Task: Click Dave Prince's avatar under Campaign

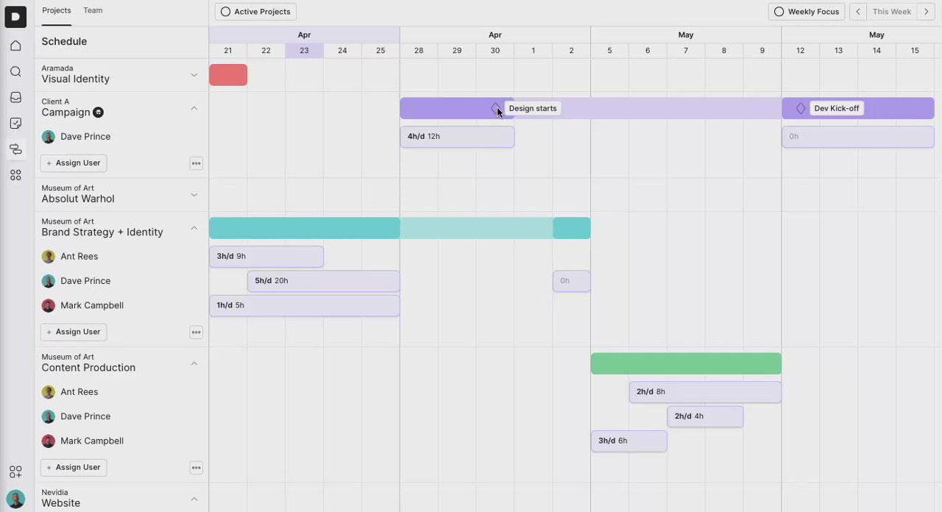Action: 49,137
